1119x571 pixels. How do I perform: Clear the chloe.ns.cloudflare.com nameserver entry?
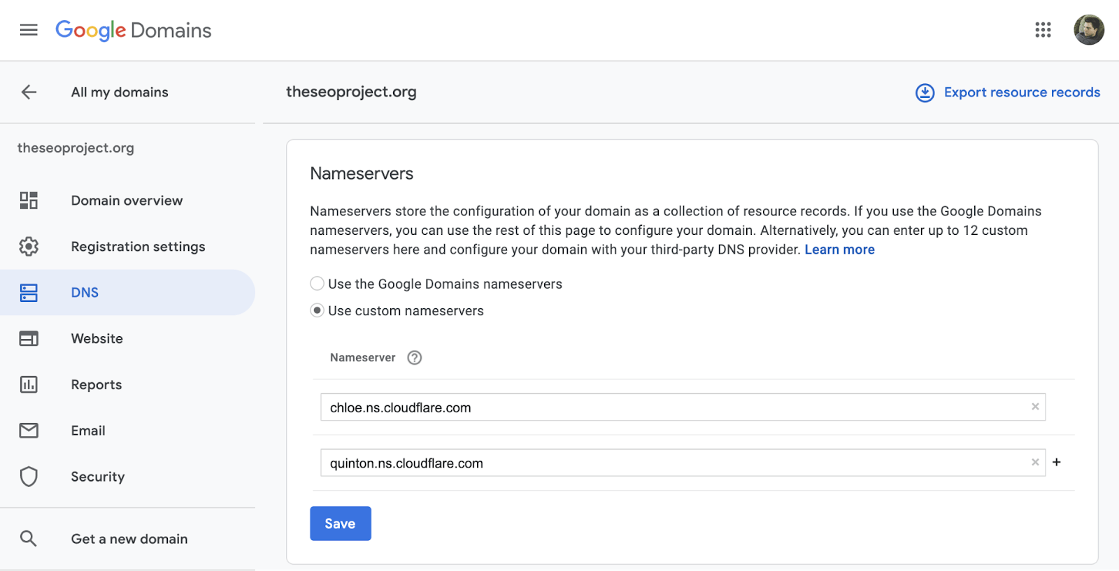click(1035, 407)
